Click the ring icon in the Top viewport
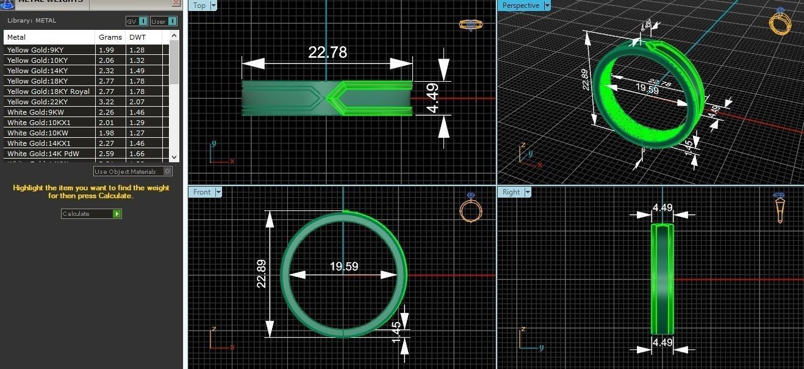The image size is (804, 369). tap(472, 25)
